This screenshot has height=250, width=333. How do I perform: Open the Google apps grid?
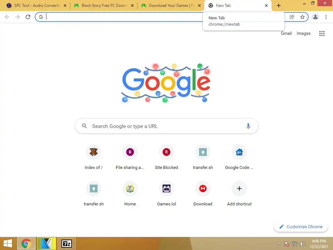pyautogui.click(x=322, y=34)
